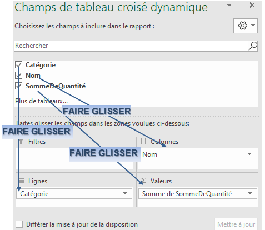Expand the Catégorie dropdown in Lignes
The image size is (265, 230).
point(124,193)
